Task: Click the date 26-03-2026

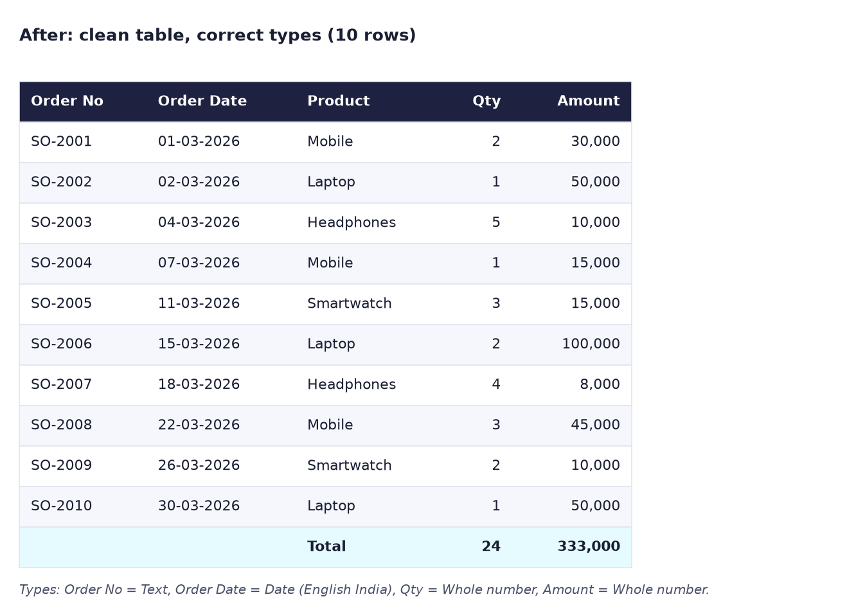Action: click(x=199, y=466)
